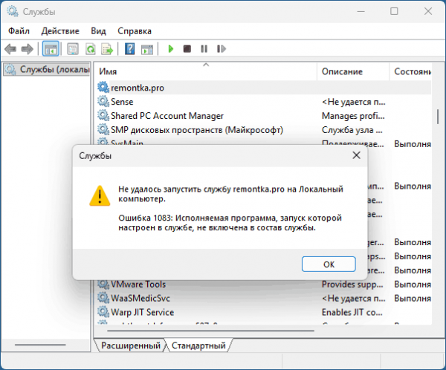Open the Справка menu
This screenshot has width=446, height=370.
tap(135, 31)
